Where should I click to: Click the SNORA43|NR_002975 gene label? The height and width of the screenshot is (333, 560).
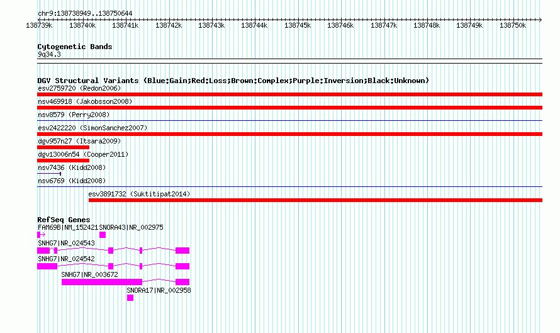coord(131,227)
